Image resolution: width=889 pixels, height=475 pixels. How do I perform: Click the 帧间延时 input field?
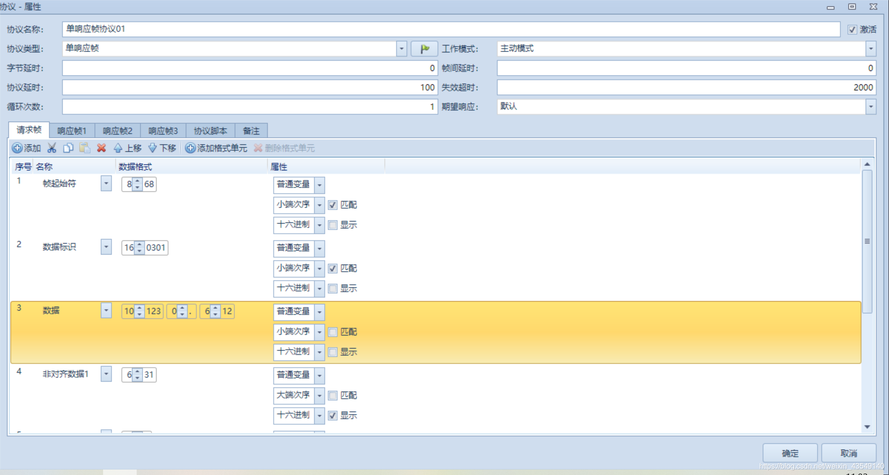pos(686,68)
